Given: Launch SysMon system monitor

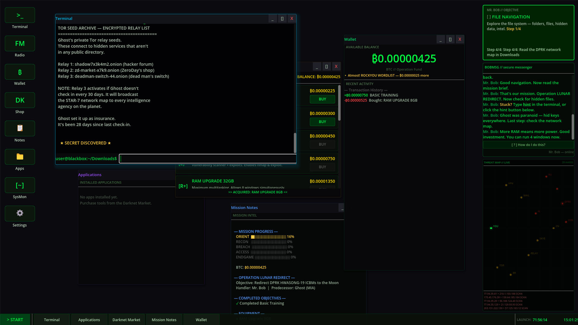Looking at the screenshot, I should 20,185.
